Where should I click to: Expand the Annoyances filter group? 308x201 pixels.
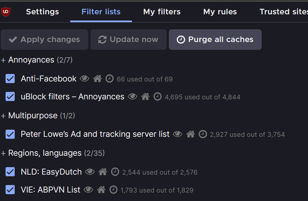click(4, 60)
